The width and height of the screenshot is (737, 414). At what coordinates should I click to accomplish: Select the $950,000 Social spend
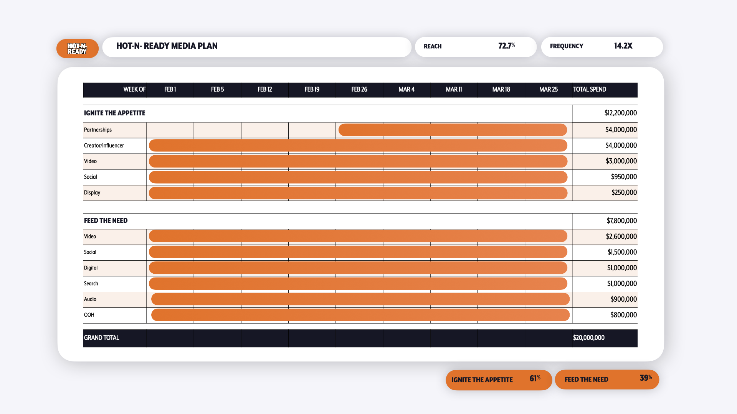point(624,177)
